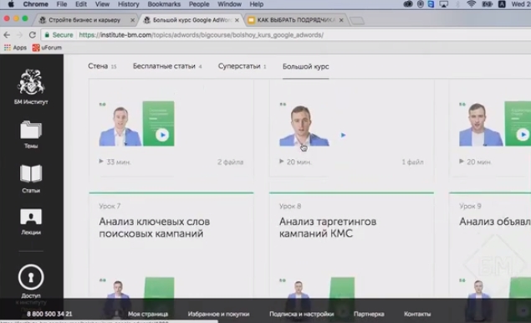Open the Chrome History menu
The width and height of the screenshot is (531, 323).
128,4
